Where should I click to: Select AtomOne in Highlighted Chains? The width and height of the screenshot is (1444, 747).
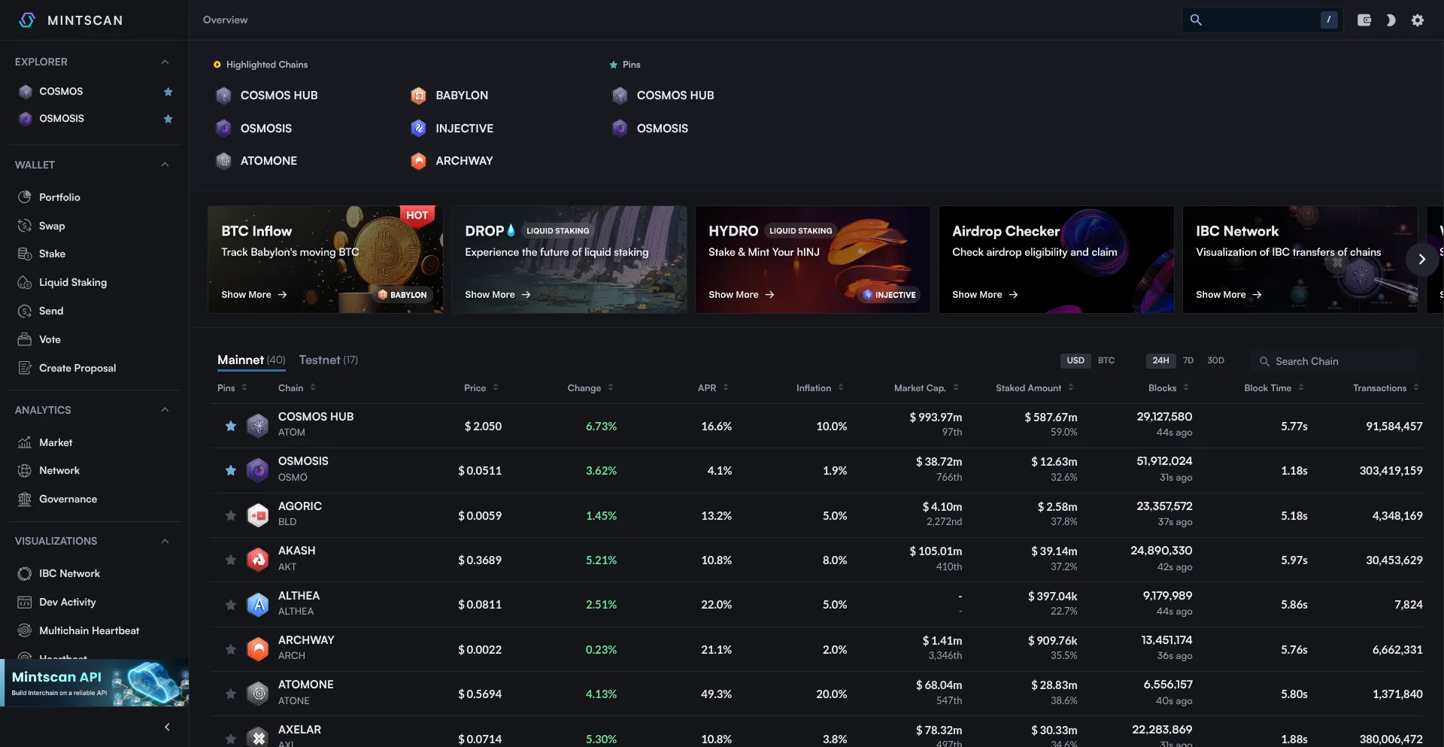click(x=268, y=161)
